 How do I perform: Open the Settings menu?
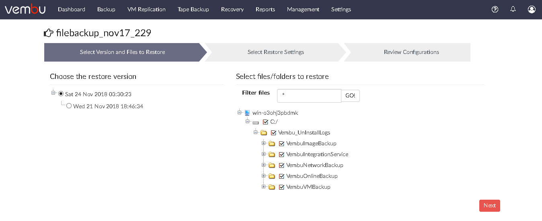[341, 9]
